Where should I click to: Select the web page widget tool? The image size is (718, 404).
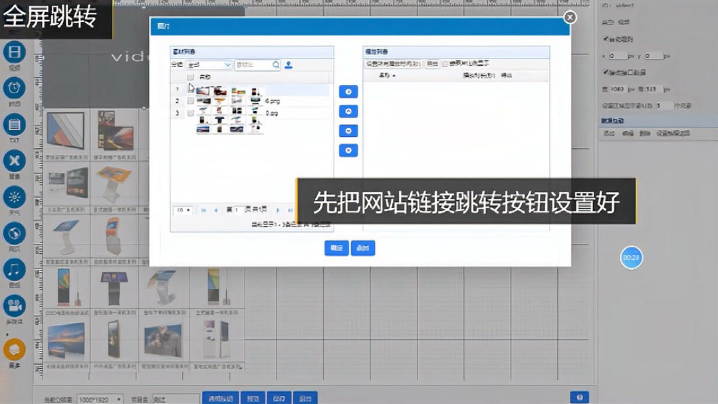[x=15, y=234]
